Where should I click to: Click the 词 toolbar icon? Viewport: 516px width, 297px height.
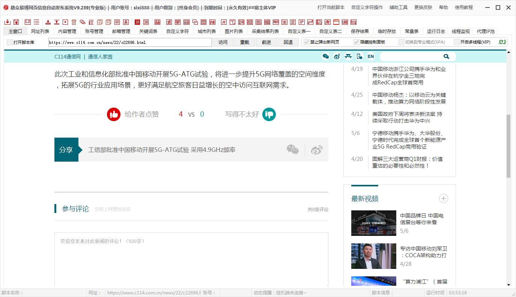241,22
